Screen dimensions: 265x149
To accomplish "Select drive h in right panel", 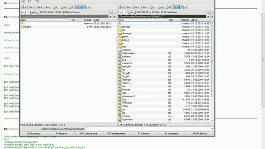I will [168, 7].
